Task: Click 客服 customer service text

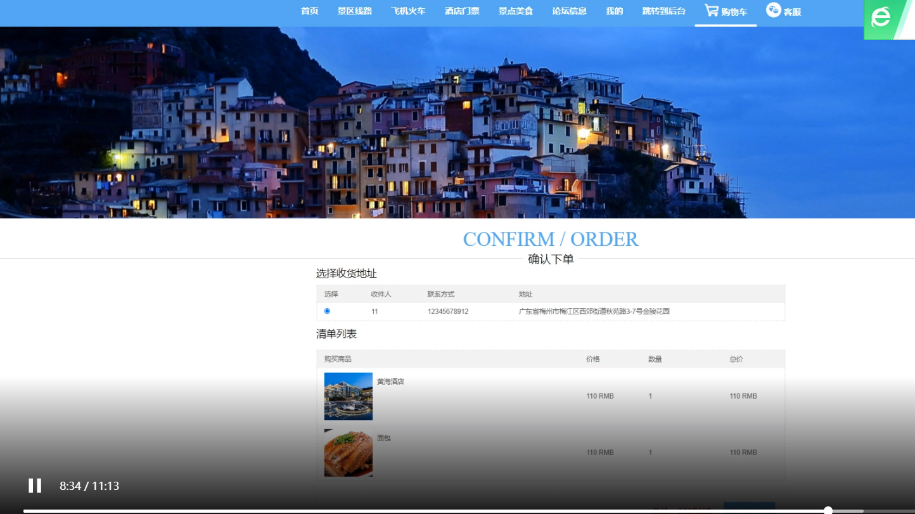Action: (792, 12)
